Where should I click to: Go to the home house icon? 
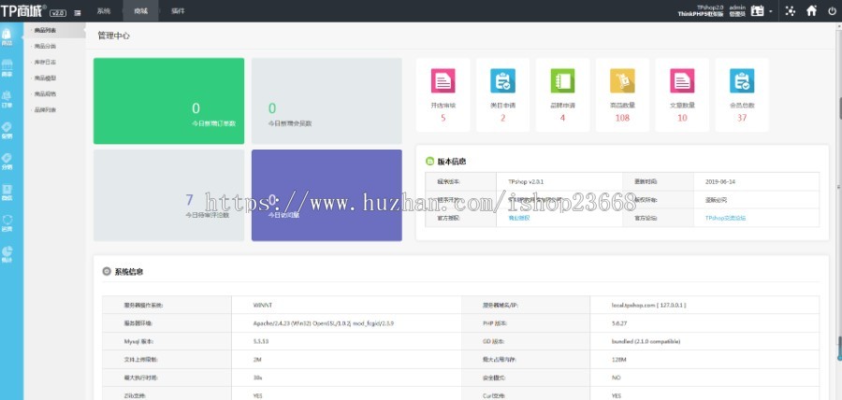(811, 10)
